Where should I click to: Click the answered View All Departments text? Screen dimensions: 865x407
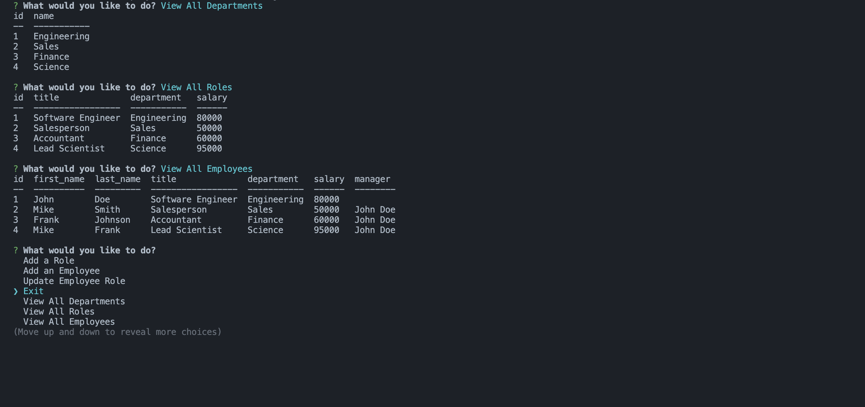[x=212, y=6]
